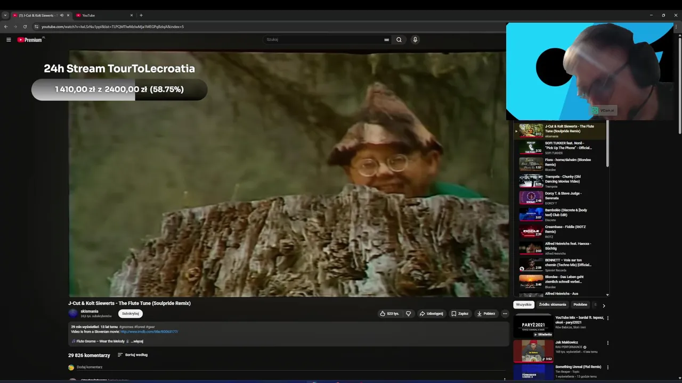682x383 pixels.
Task: Click the #gnomes hashtag
Action: pos(126,327)
